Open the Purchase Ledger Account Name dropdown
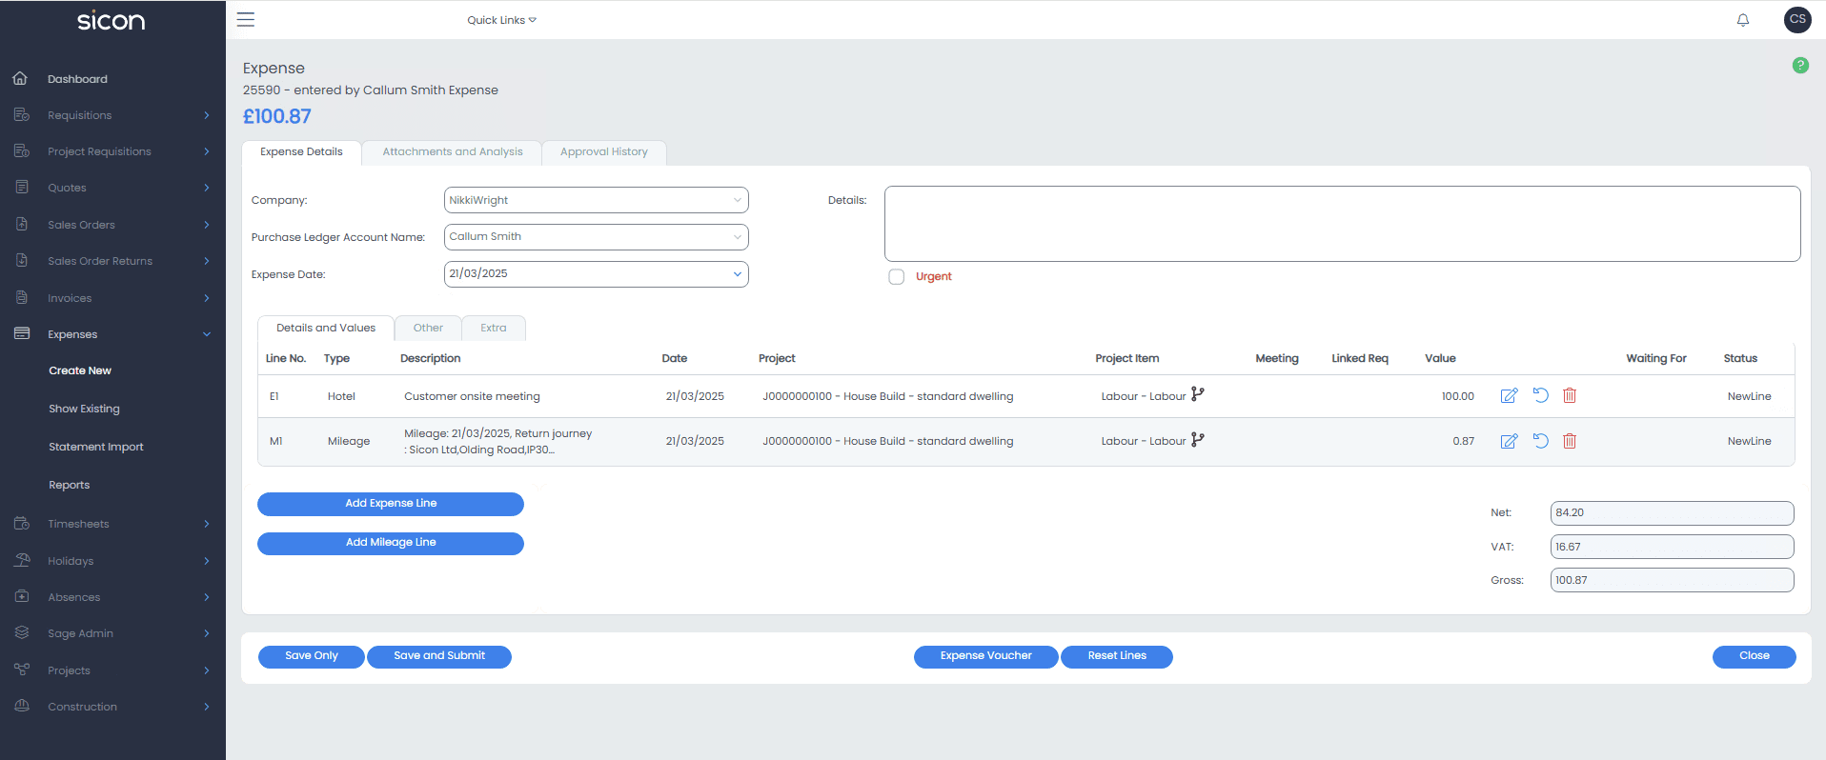This screenshot has width=1826, height=760. (596, 237)
